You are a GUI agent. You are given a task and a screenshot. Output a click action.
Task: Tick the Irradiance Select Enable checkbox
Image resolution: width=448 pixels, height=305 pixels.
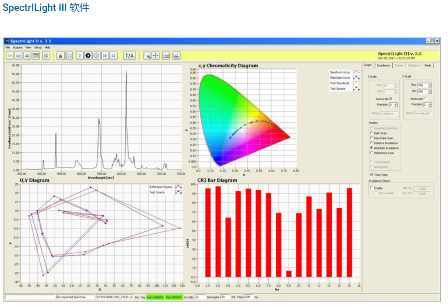(372, 188)
